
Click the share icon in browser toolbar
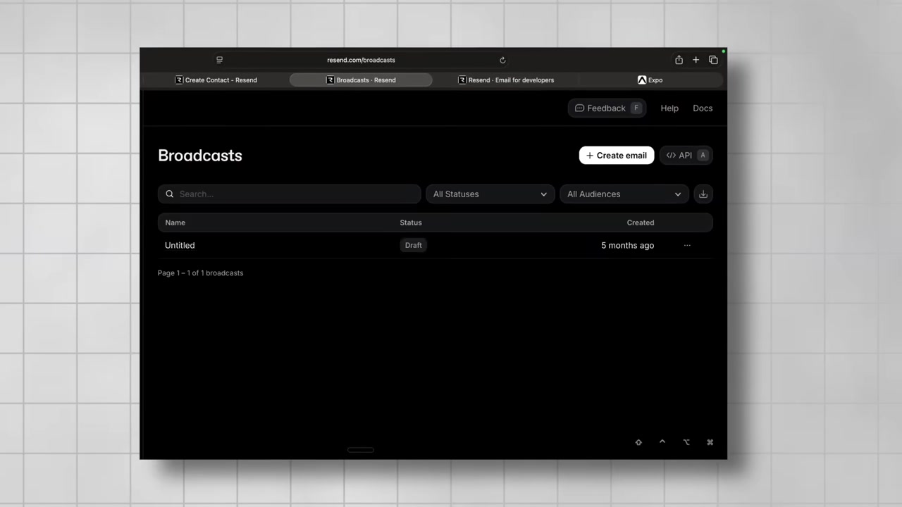pyautogui.click(x=679, y=60)
